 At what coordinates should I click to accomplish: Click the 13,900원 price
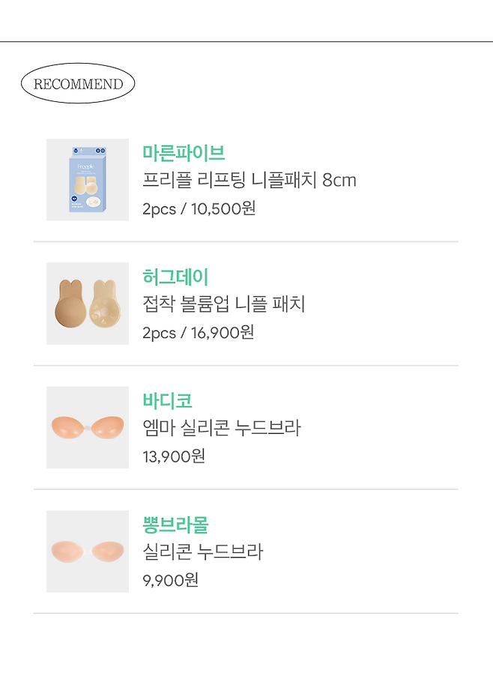coord(174,456)
